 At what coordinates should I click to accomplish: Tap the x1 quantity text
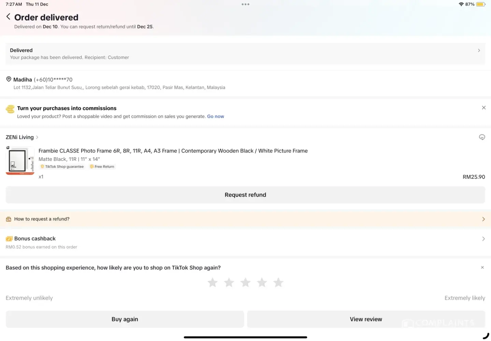(41, 177)
